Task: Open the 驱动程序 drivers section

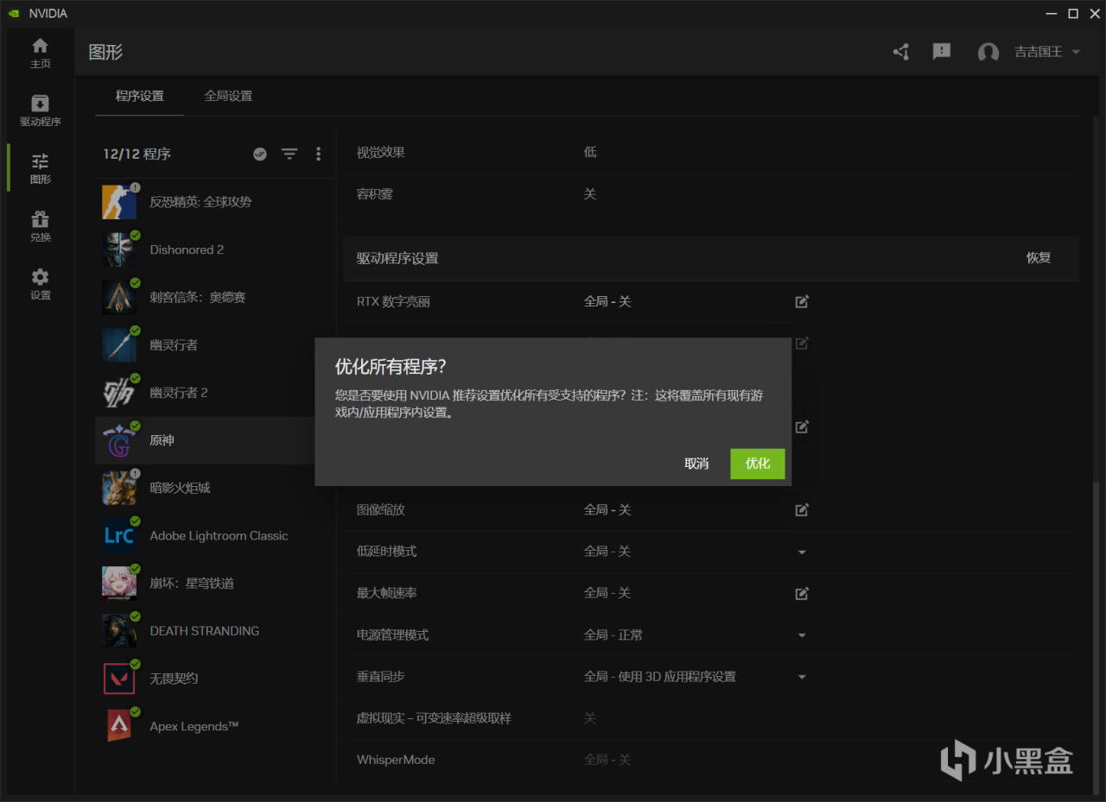Action: tap(41, 111)
